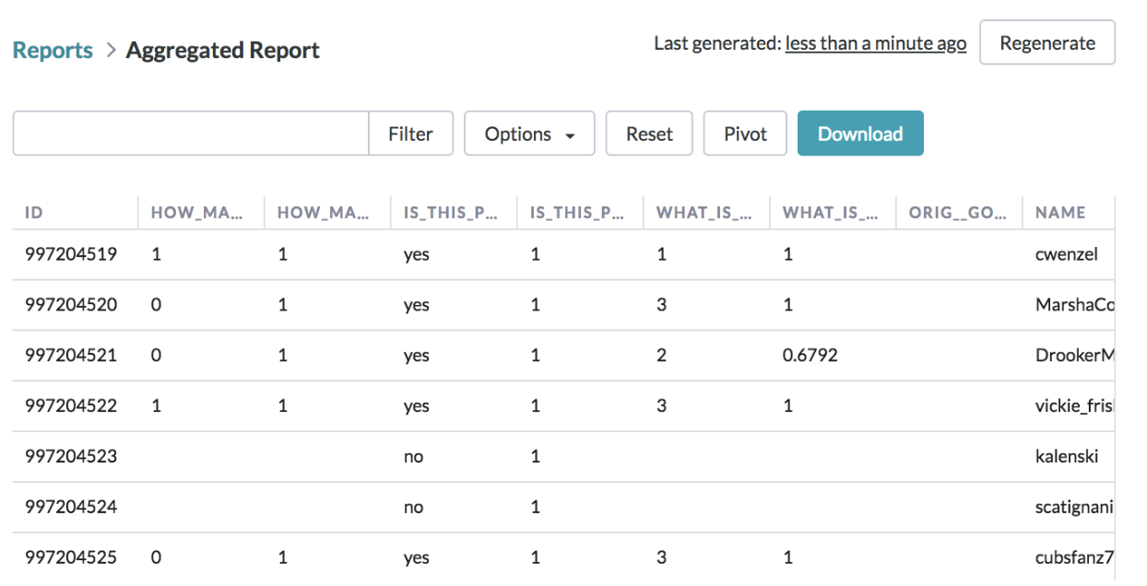This screenshot has width=1147, height=586.
Task: Reset the report filters
Action: 649,134
